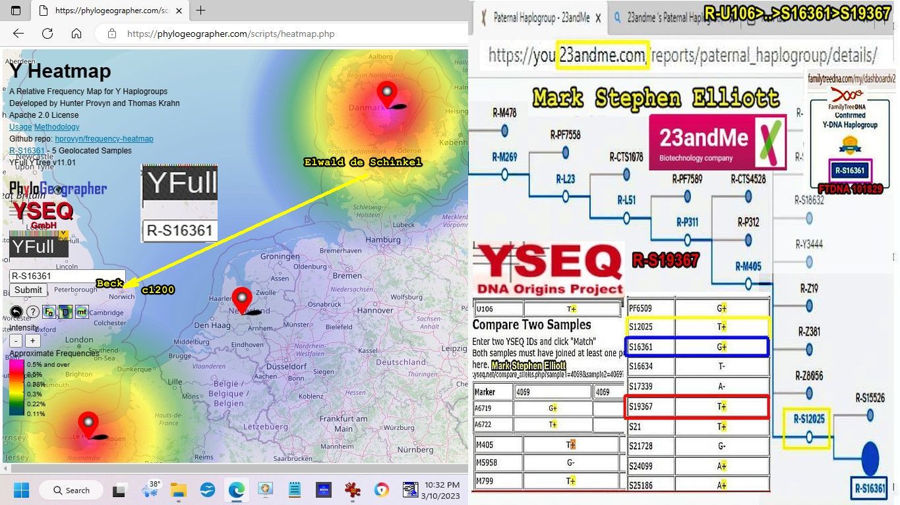The width and height of the screenshot is (900, 505).
Task: Open the notepad taskbar app
Action: pos(294,490)
